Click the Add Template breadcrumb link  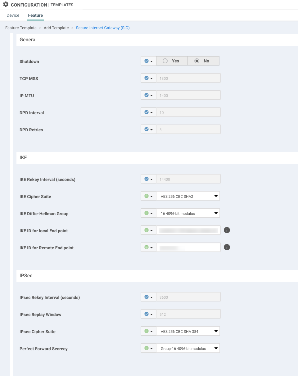click(56, 28)
